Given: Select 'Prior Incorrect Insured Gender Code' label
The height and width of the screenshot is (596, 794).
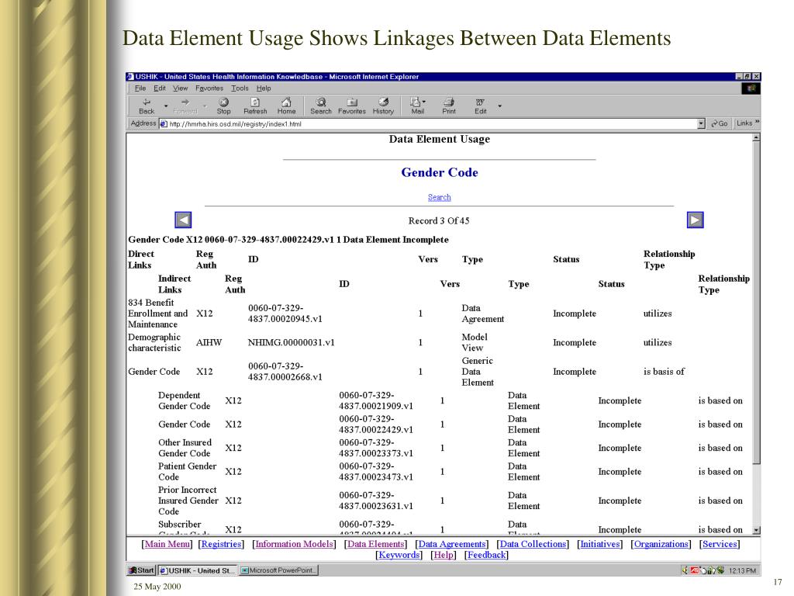Looking at the screenshot, I should pyautogui.click(x=188, y=501).
